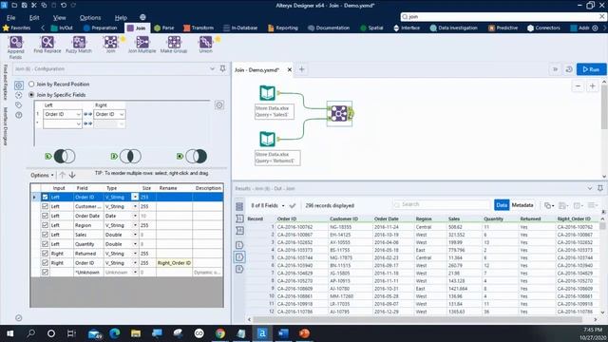Viewport: 608px width, 342px height.
Task: Select Join by Record Position option
Action: click(31, 84)
